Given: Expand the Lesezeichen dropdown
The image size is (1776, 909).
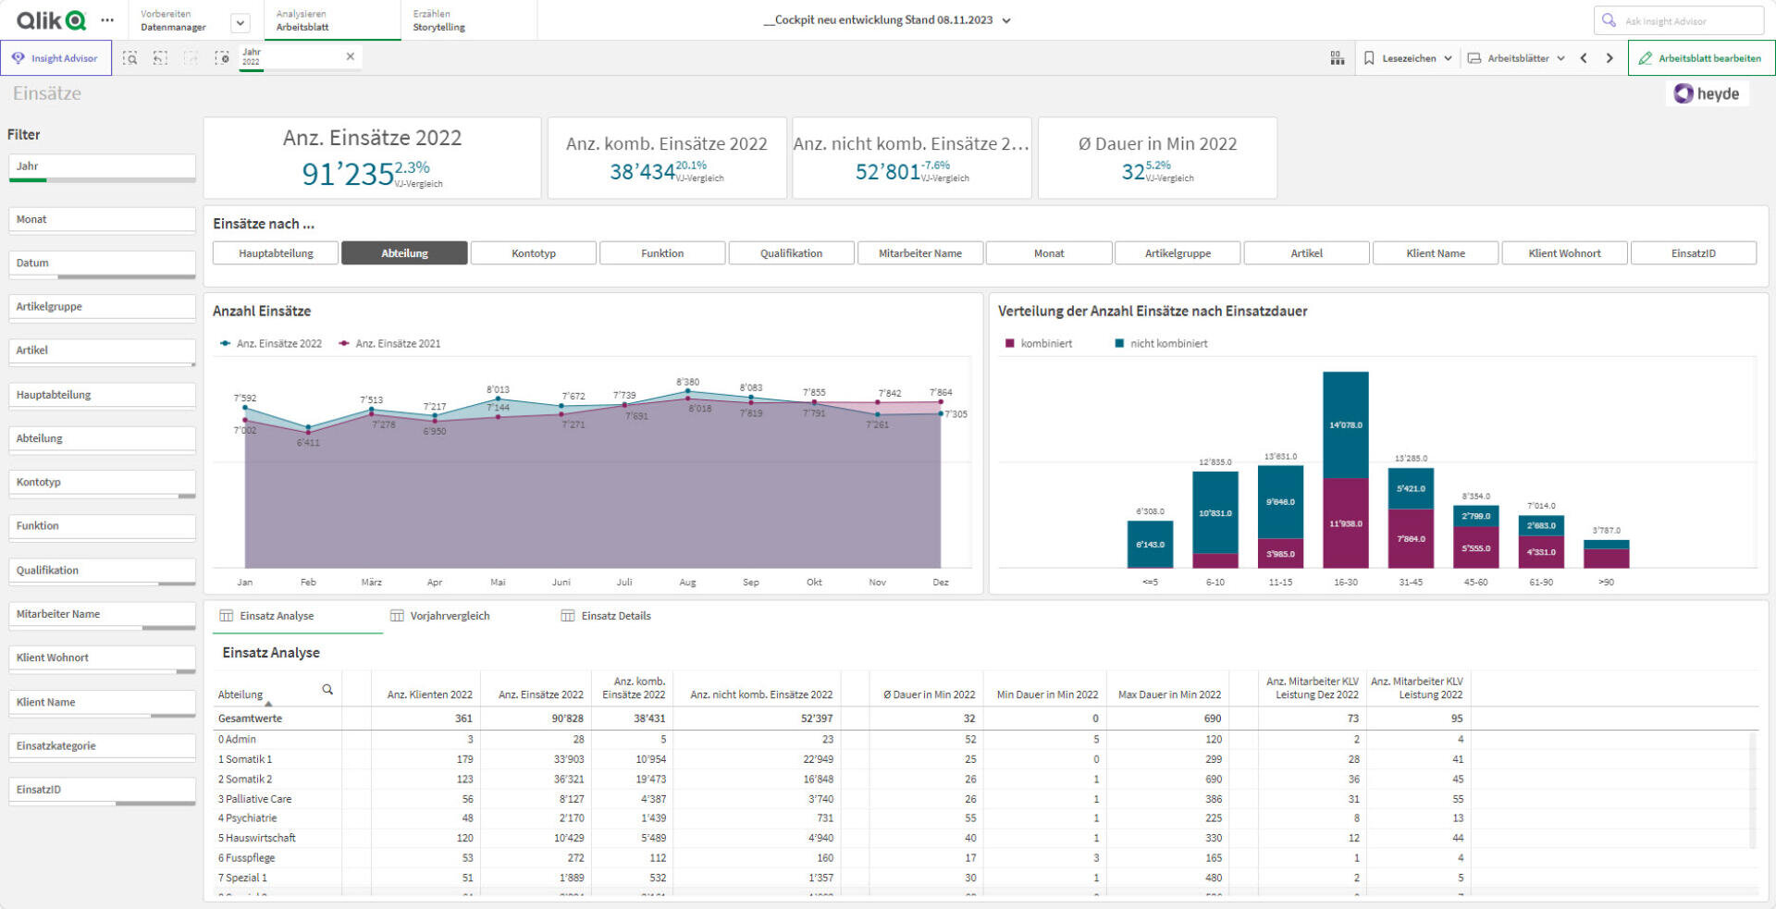Looking at the screenshot, I should point(1408,58).
